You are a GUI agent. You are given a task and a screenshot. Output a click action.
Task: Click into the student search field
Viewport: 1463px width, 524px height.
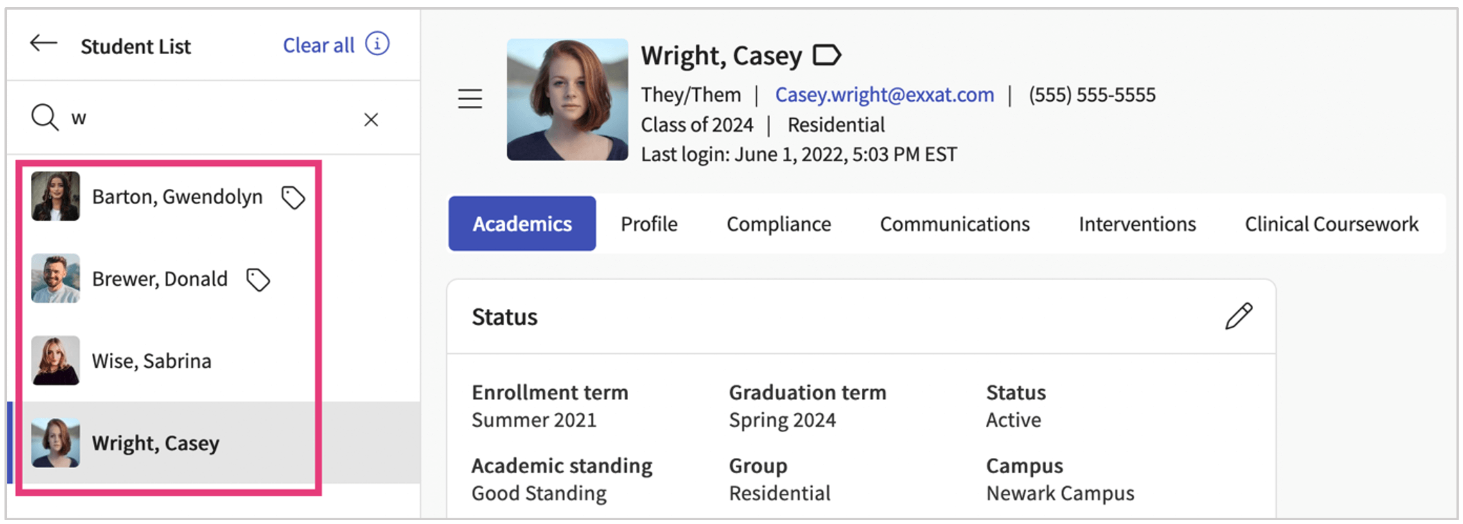click(212, 119)
